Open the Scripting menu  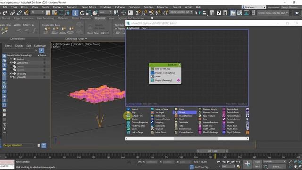(148, 7)
